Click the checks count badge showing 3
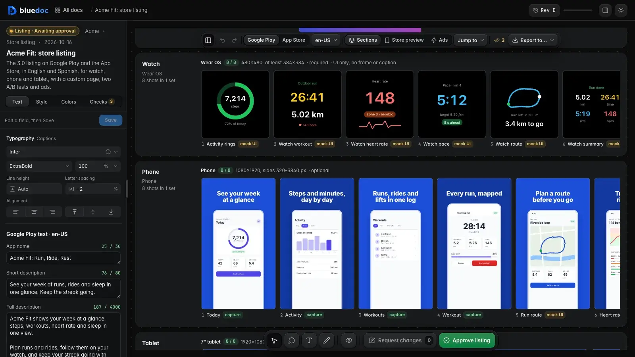This screenshot has width=635, height=357. (x=499, y=40)
